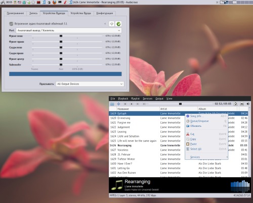Viewport: 253px width, 203px height.
Task: Switch to the Проигрывание tab
Action: (15, 13)
